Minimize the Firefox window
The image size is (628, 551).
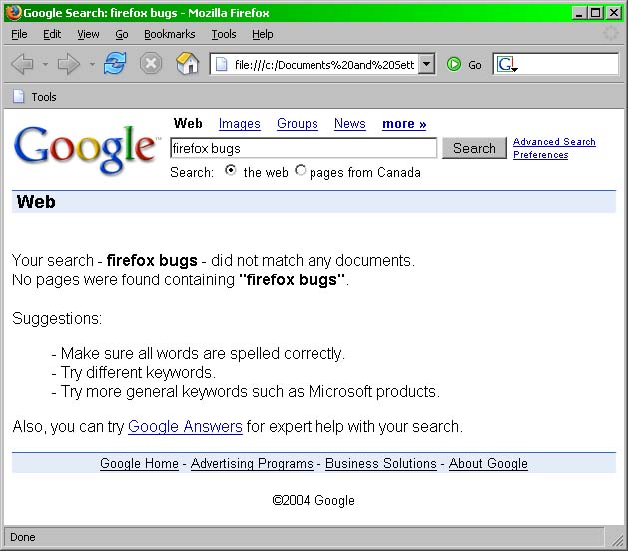[x=578, y=13]
